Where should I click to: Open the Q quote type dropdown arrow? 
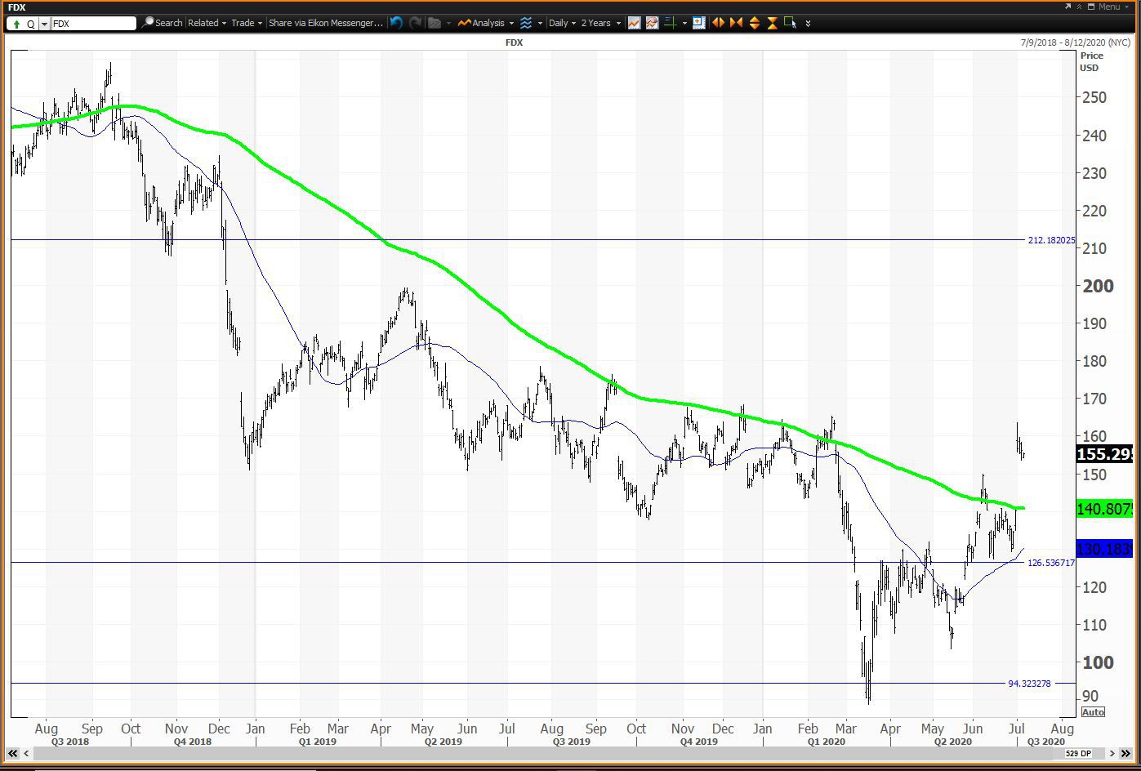pyautogui.click(x=44, y=24)
